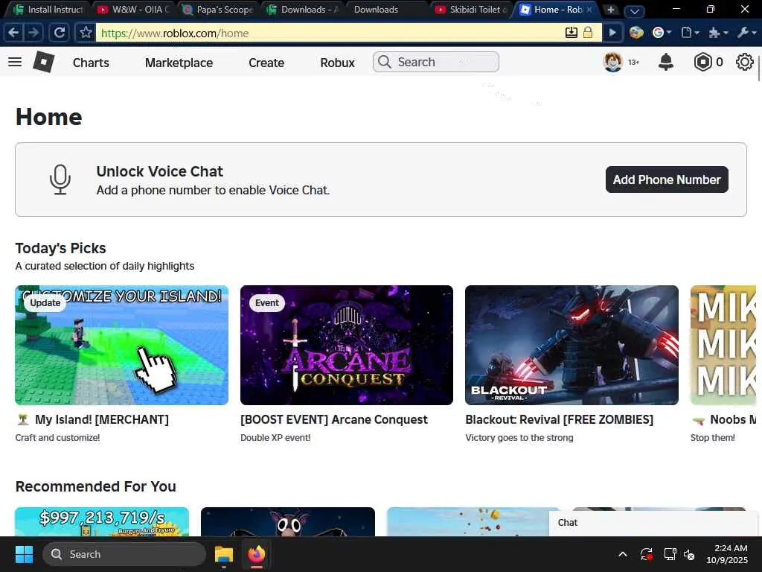Viewport: 762px width, 572px height.
Task: Click the microphone icon in the Voice Chat banner
Action: click(x=60, y=179)
